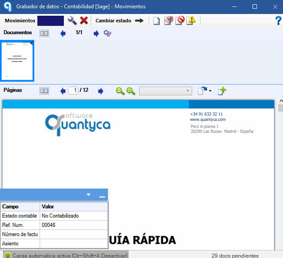This screenshot has height=258, width=283.
Task: Expand the fields panel header dropdown triangle
Action: point(88,195)
